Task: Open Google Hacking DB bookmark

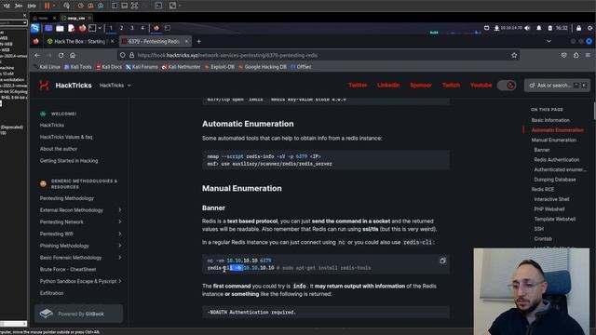Action: (x=263, y=67)
